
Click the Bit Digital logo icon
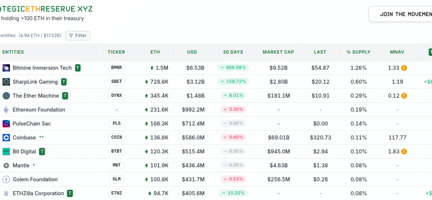(6, 152)
